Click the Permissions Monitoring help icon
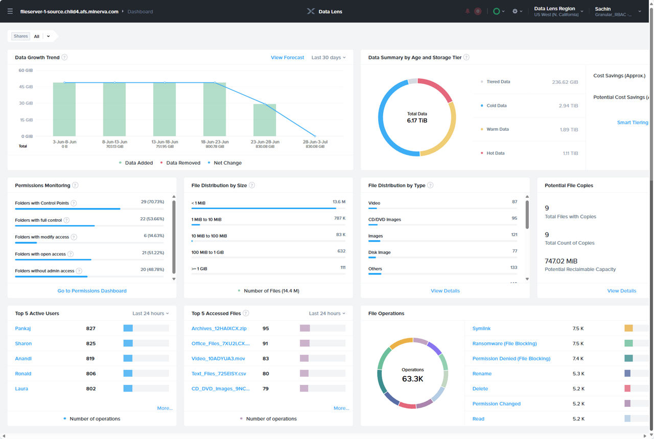 click(76, 185)
